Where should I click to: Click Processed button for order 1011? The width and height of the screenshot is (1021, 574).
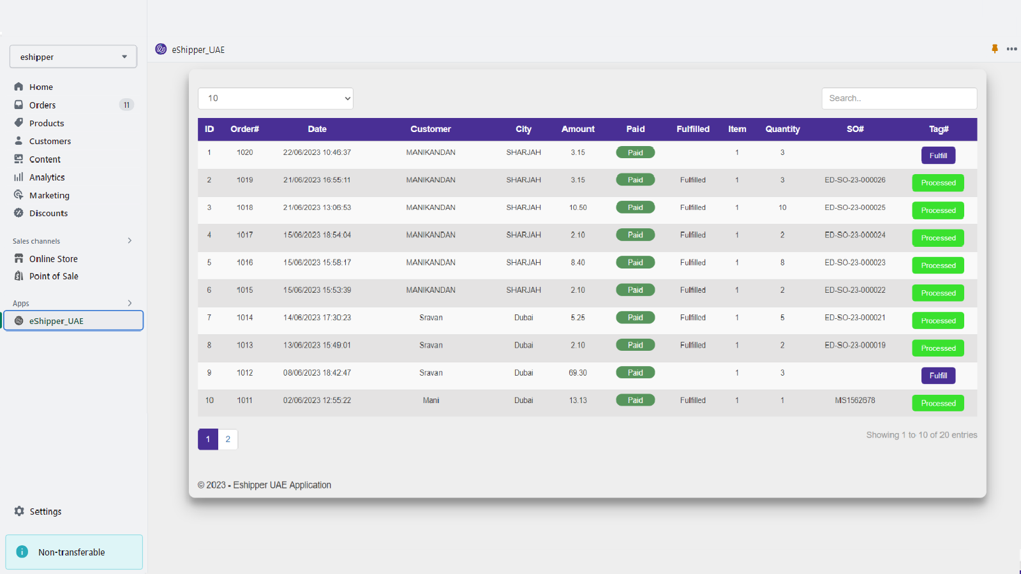tap(938, 403)
